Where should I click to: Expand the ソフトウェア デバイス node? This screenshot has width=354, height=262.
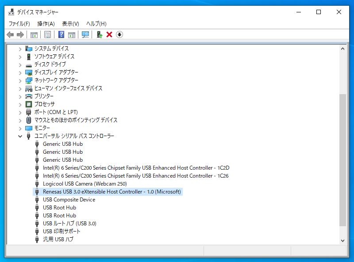pyautogui.click(x=20, y=57)
